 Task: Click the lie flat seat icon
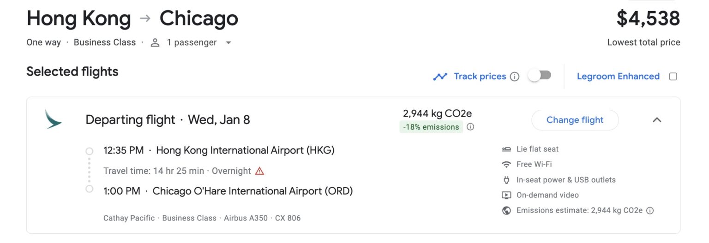tap(506, 149)
